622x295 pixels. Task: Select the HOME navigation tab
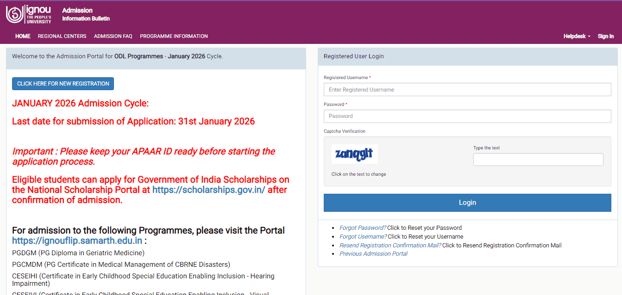click(x=22, y=36)
